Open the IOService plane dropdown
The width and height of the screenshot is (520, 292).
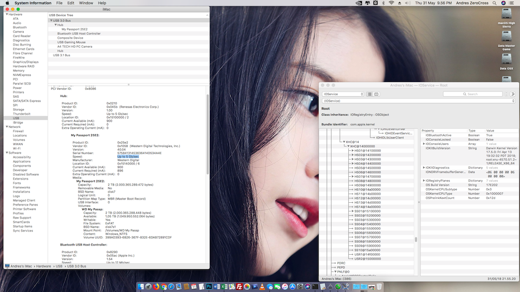(343, 94)
